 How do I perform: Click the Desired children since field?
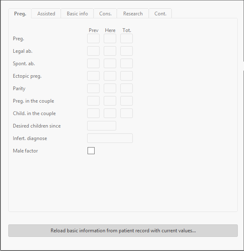click(x=102, y=125)
